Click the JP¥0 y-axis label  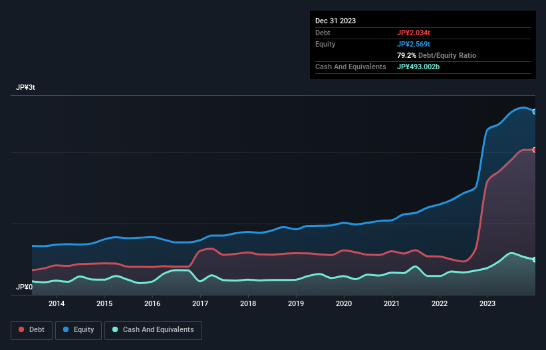[24, 287]
